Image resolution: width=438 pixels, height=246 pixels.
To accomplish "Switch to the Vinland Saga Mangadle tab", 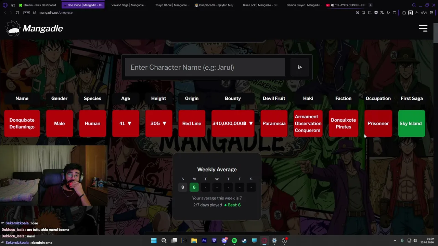I will coord(127,5).
